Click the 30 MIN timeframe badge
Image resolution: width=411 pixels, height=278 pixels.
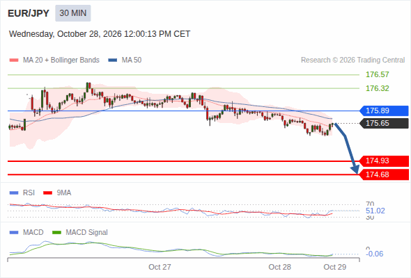tap(73, 13)
